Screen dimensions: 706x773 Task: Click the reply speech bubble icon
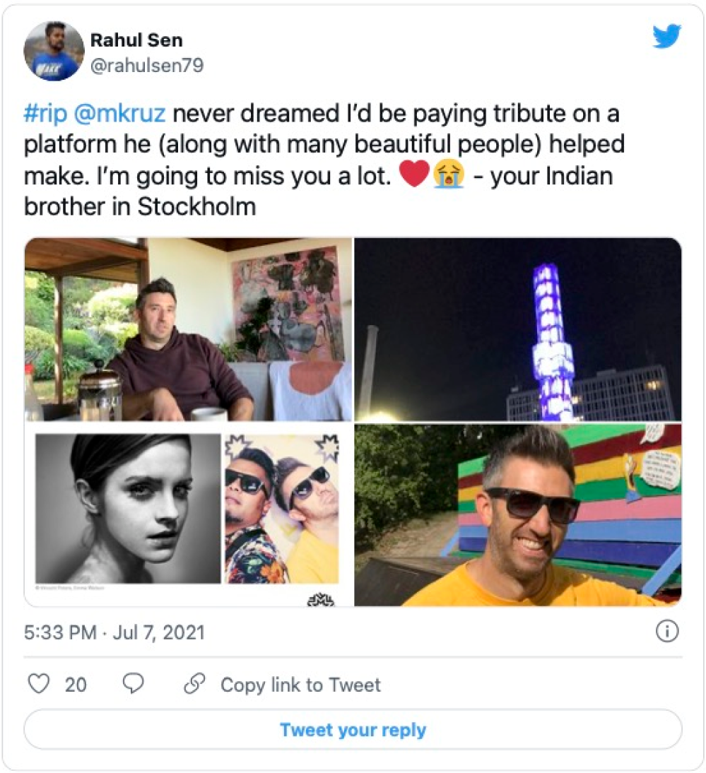(133, 683)
